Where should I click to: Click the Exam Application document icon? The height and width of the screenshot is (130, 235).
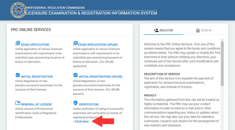click(x=18, y=43)
